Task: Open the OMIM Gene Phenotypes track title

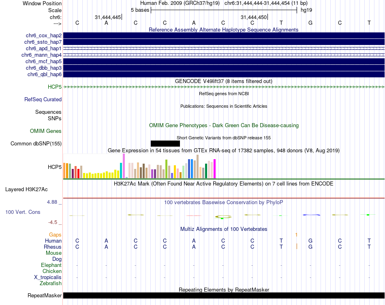Action: [224, 126]
